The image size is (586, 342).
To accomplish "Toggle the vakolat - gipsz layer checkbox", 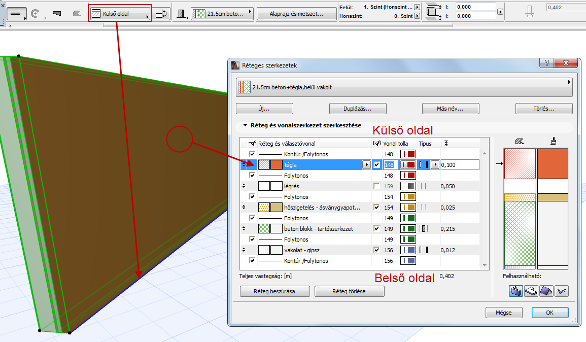I will [x=376, y=250].
